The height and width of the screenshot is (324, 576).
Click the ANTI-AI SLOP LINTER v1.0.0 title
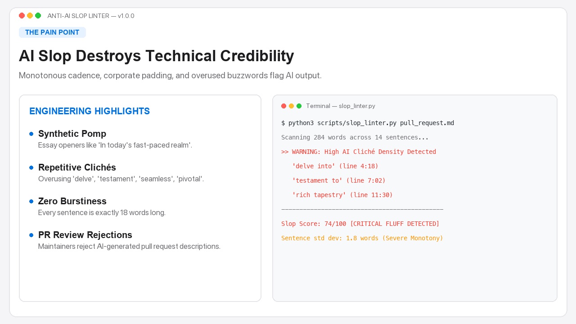[x=91, y=16]
